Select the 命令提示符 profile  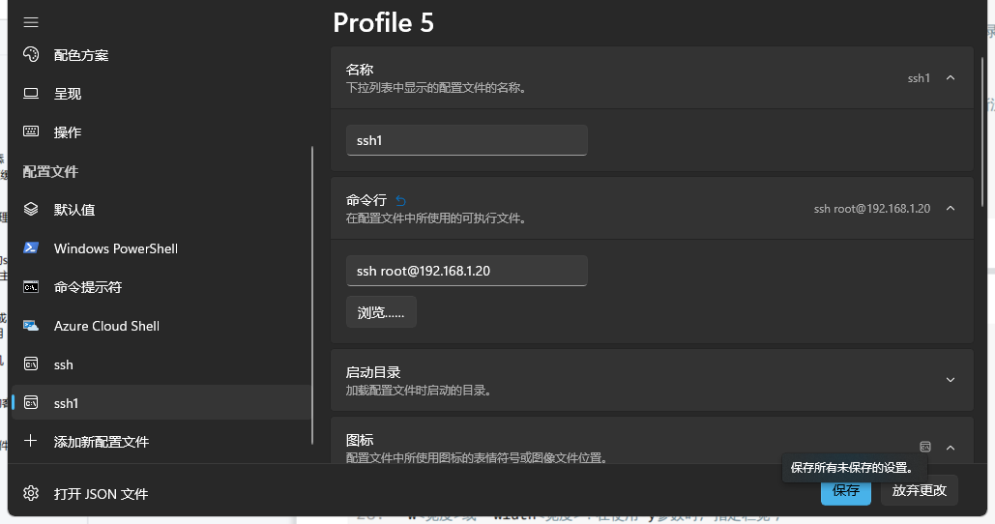(161, 287)
